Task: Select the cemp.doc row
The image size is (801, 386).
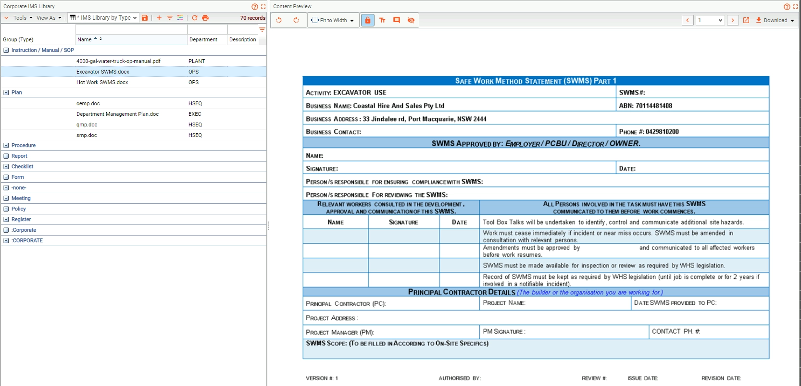Action: 134,103
